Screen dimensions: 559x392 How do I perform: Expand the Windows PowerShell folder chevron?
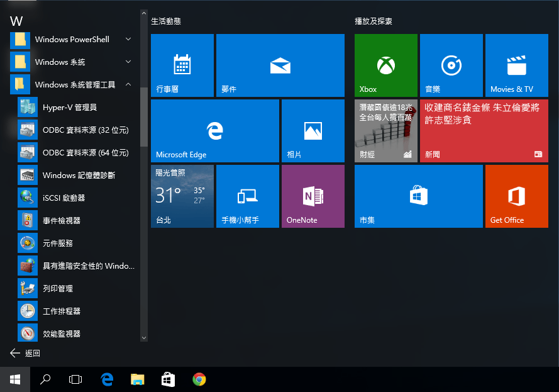click(128, 39)
